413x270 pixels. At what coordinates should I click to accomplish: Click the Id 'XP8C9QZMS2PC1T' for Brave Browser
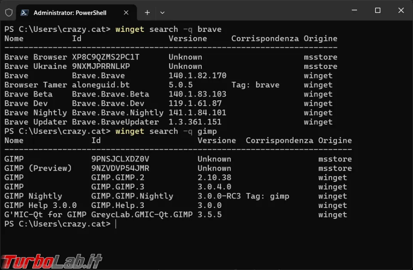tap(106, 57)
